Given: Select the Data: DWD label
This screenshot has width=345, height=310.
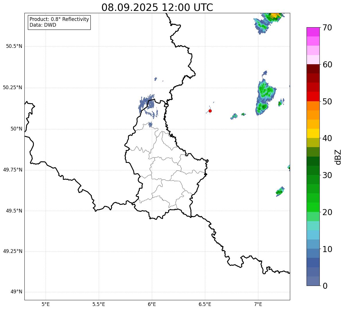Looking at the screenshot, I should coord(43,25).
